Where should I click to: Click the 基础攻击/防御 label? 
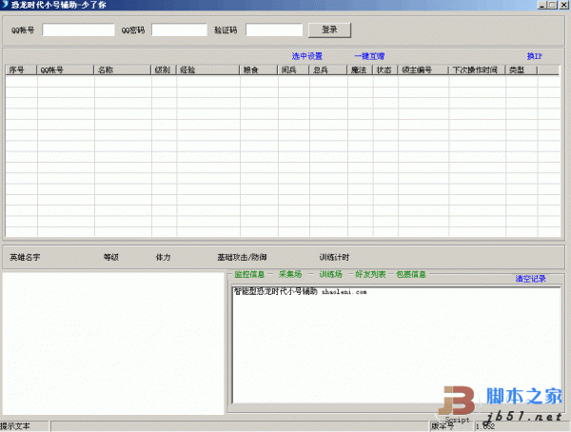[242, 257]
